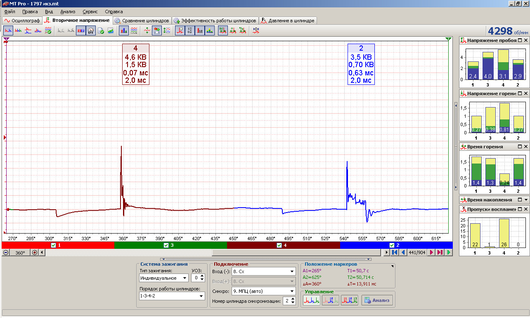Jump to the last frame

(440, 253)
